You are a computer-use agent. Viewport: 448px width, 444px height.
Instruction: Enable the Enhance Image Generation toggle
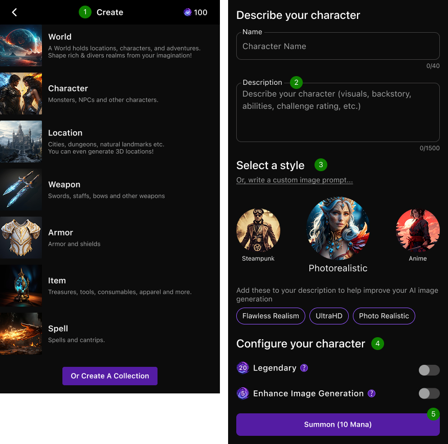429,393
